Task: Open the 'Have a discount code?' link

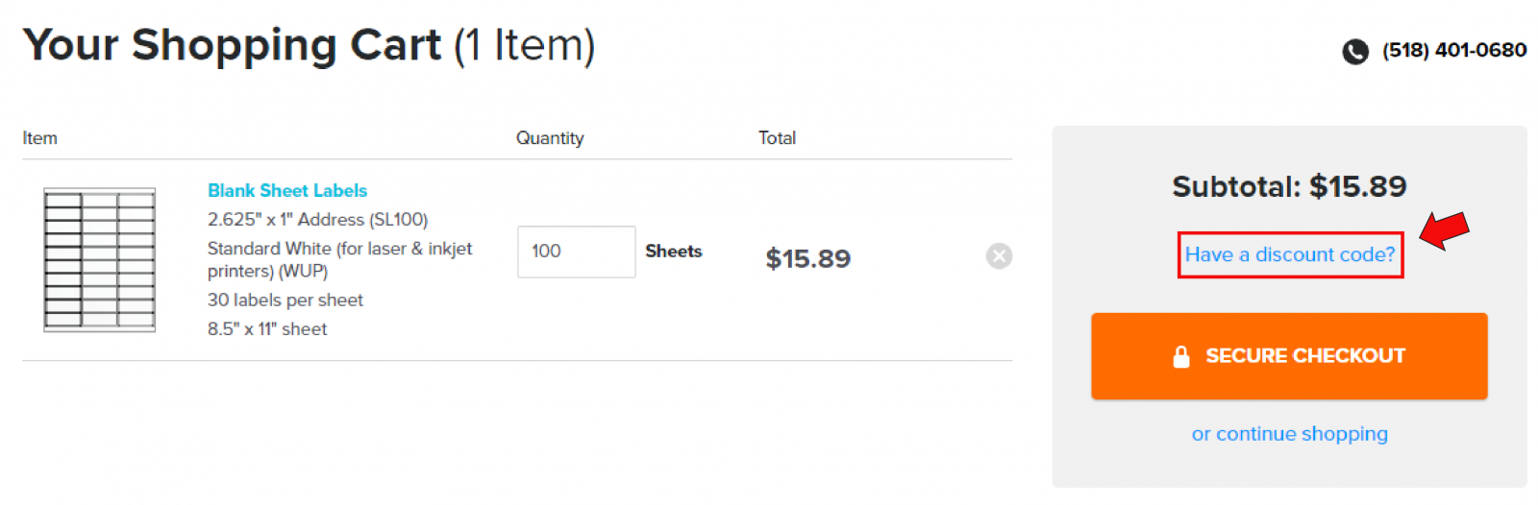Action: click(x=1289, y=254)
